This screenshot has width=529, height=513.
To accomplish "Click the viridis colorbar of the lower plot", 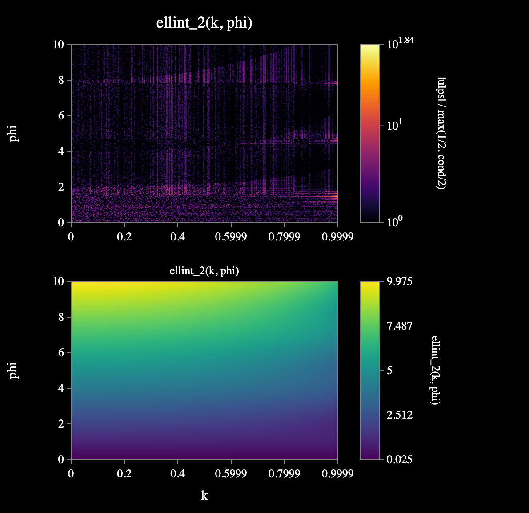I will (370, 370).
